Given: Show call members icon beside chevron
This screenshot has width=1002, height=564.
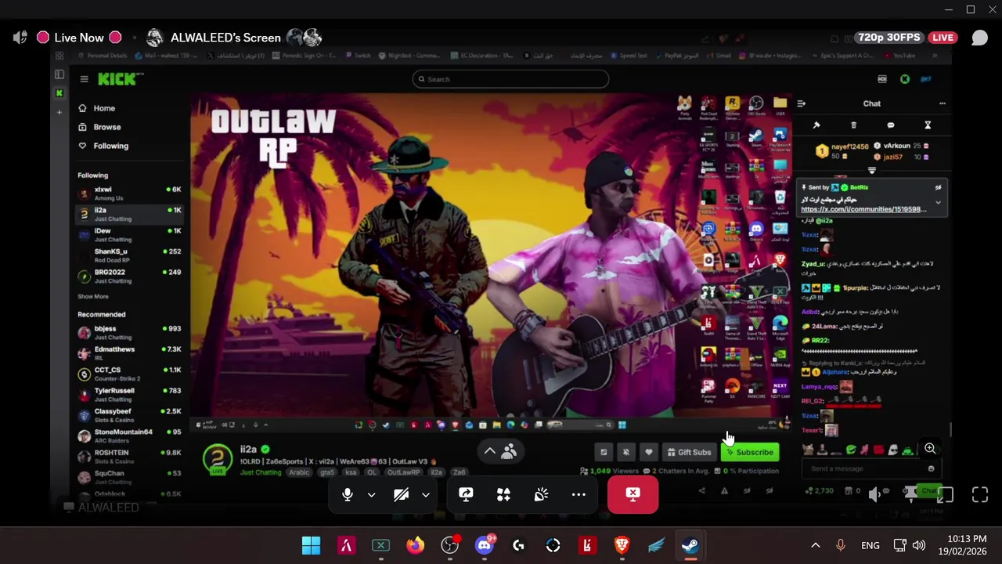Looking at the screenshot, I should [509, 451].
